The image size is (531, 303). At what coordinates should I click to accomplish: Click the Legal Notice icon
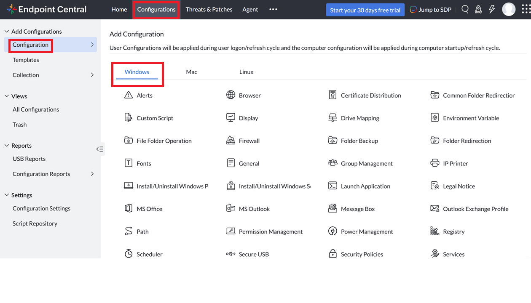pos(435,186)
